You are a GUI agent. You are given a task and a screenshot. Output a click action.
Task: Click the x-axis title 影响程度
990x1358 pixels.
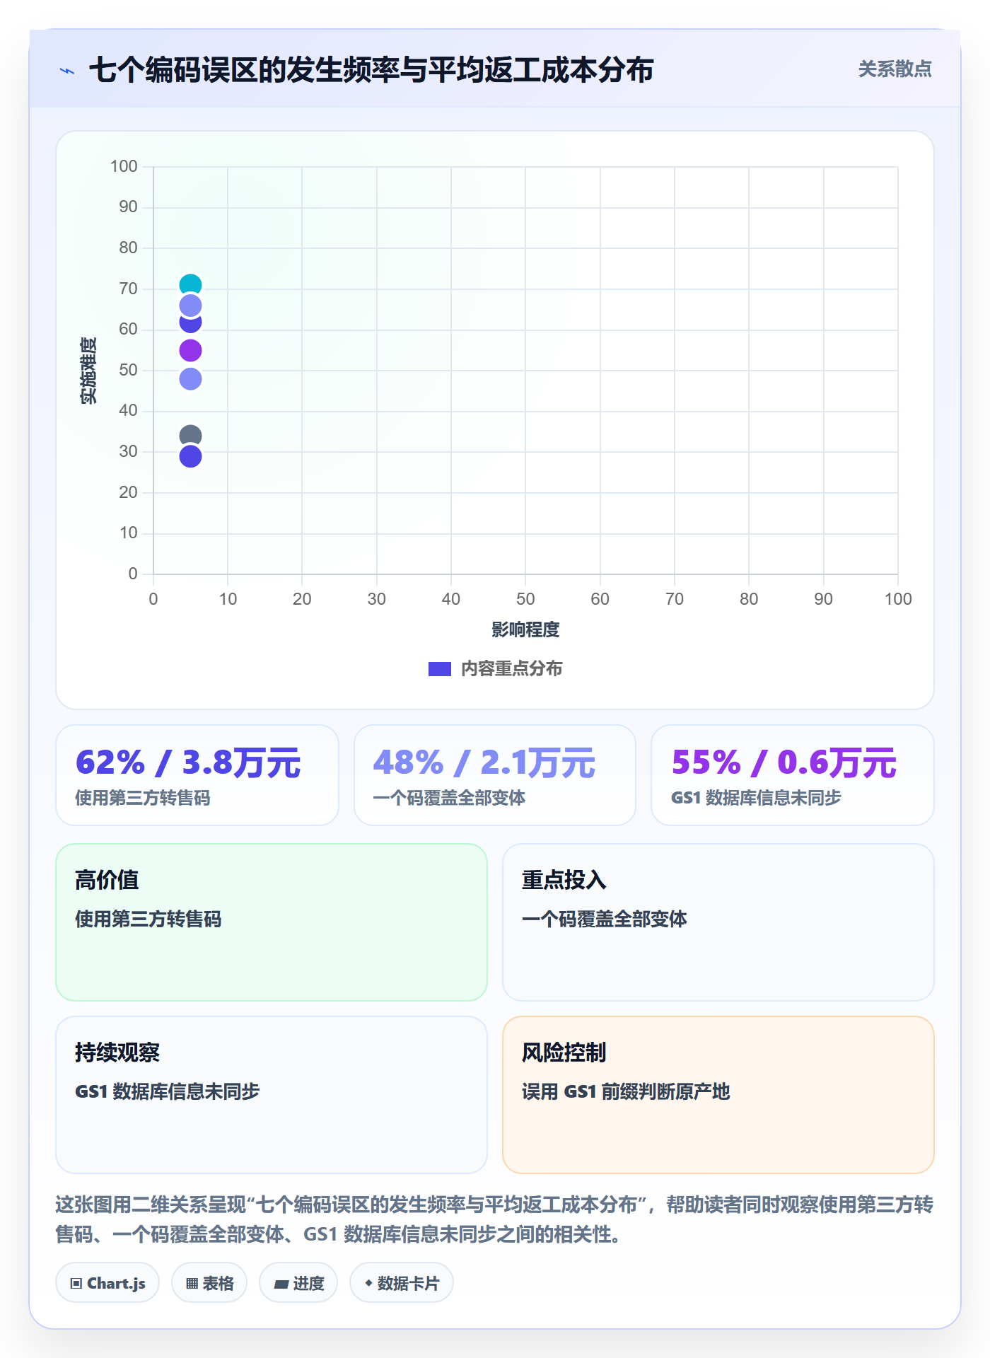pos(525,629)
